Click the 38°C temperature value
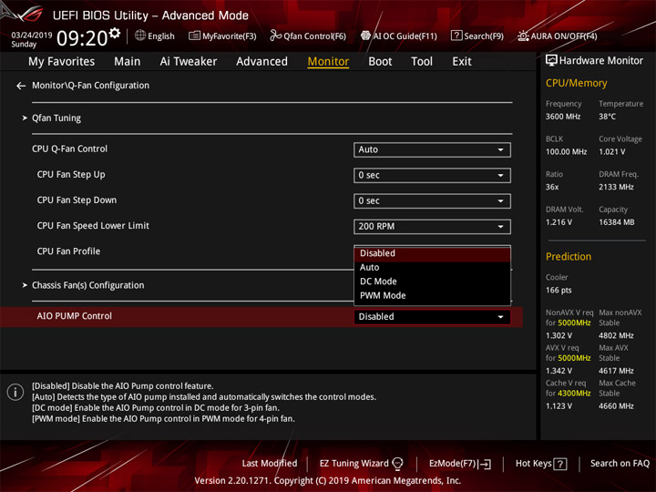The image size is (656, 492). pos(607,117)
